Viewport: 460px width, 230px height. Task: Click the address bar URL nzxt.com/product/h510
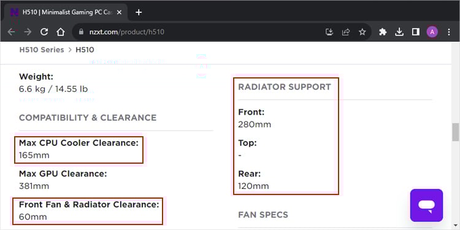(127, 32)
